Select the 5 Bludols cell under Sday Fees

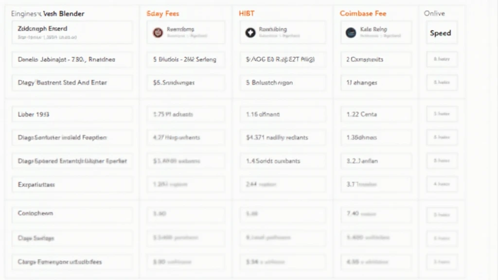coord(185,59)
